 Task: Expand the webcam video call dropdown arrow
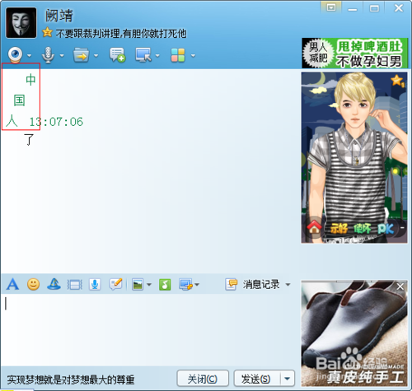[29, 55]
